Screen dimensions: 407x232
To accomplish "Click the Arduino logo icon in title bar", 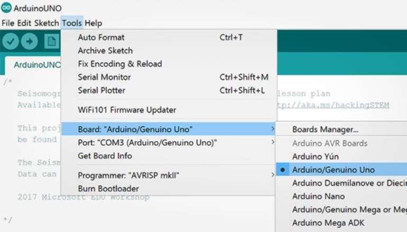I will point(6,8).
